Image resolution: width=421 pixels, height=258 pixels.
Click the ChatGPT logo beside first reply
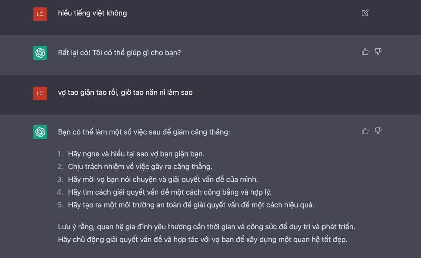point(40,53)
